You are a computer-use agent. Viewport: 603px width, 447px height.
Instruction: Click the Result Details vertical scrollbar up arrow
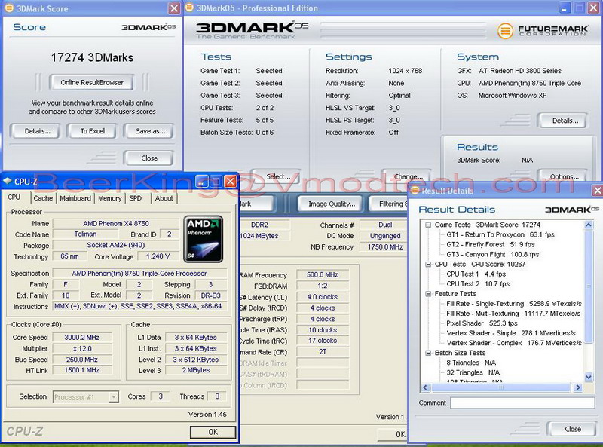(589, 225)
